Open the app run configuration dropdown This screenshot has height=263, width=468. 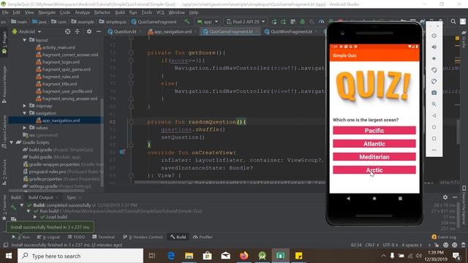coord(208,22)
